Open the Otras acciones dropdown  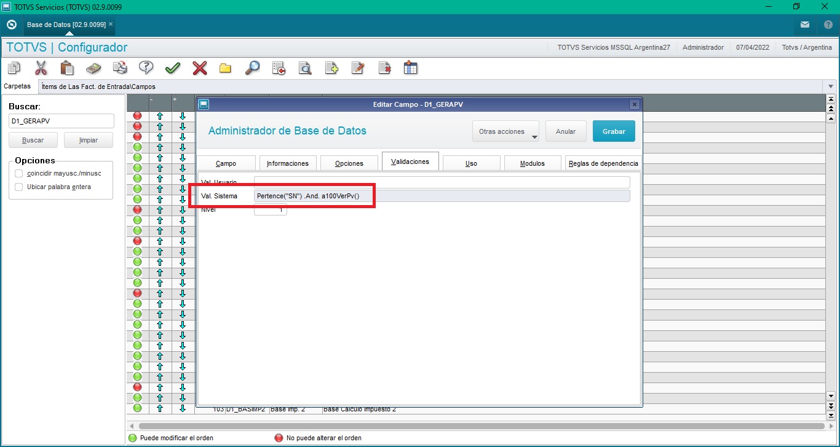[505, 131]
